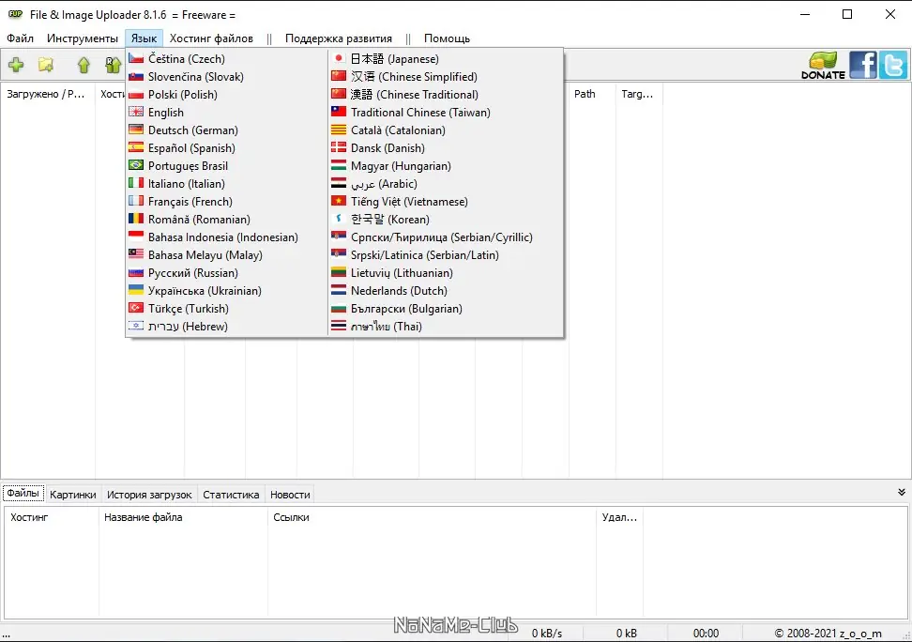Open the Facebook icon in toolbar
The height and width of the screenshot is (642, 912).
pos(862,65)
